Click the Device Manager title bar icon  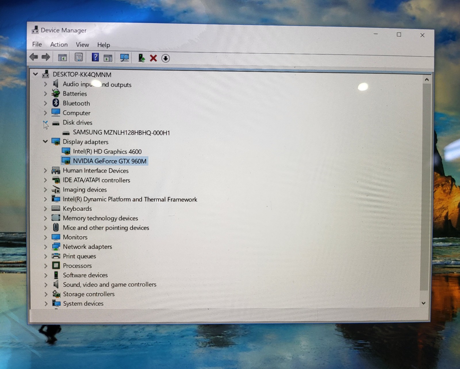pos(35,30)
